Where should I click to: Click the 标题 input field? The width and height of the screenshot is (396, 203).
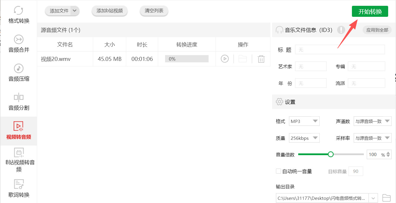point(339,49)
